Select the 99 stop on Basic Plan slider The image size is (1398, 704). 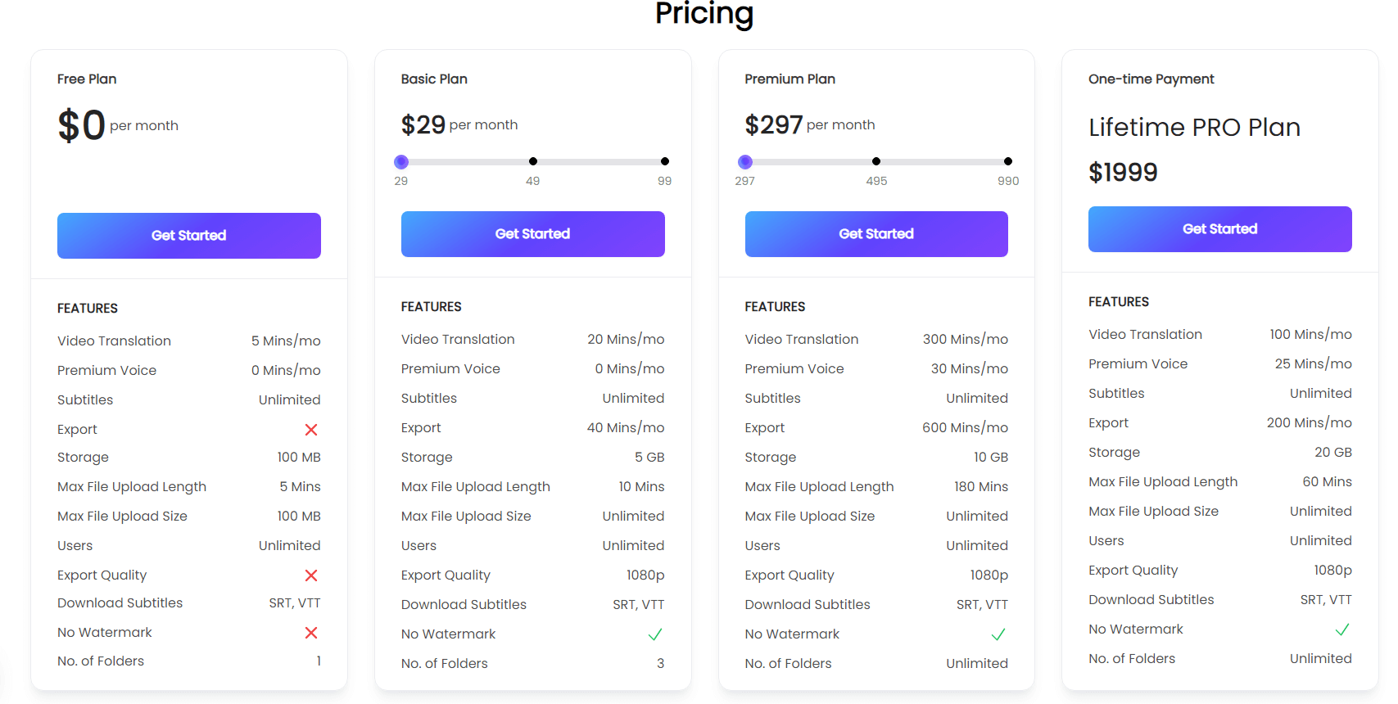[665, 161]
